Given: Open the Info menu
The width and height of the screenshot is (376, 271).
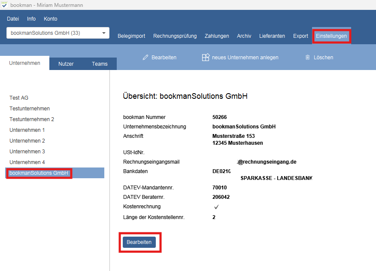Looking at the screenshot, I should (x=31, y=19).
